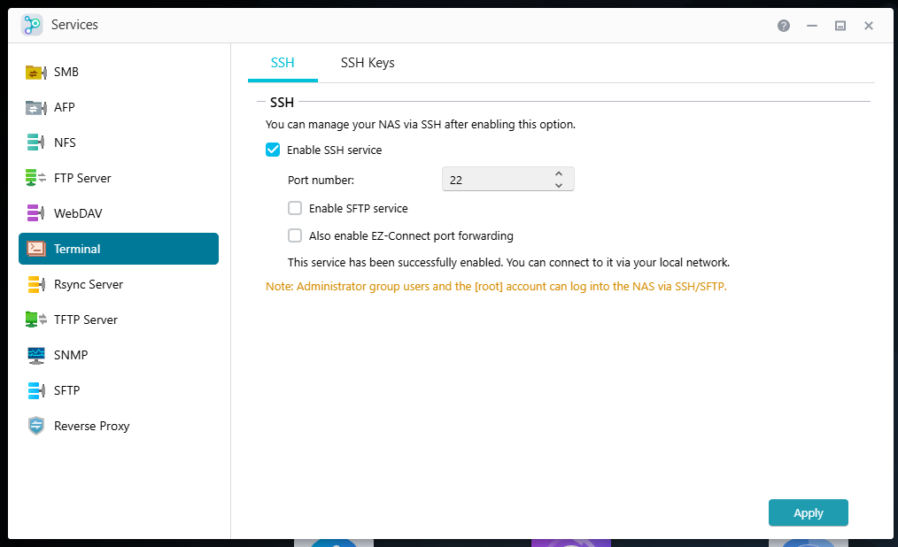The height and width of the screenshot is (547, 898).
Task: Select the Terminal section label
Action: point(77,249)
